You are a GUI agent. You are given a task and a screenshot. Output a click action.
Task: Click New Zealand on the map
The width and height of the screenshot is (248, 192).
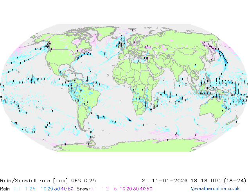pos(232,120)
